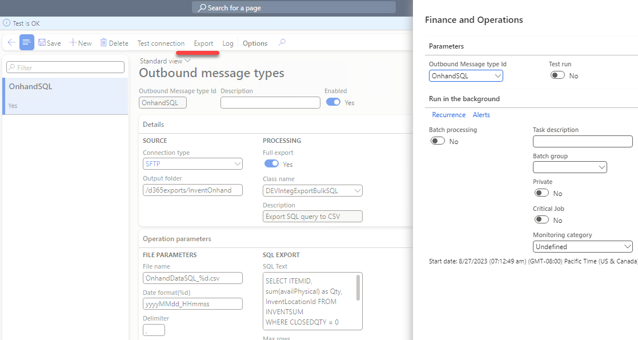Toggle the Private switch

[x=541, y=193]
